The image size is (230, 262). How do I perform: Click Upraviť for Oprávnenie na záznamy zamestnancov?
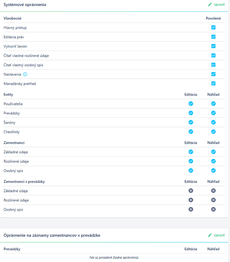click(216, 235)
